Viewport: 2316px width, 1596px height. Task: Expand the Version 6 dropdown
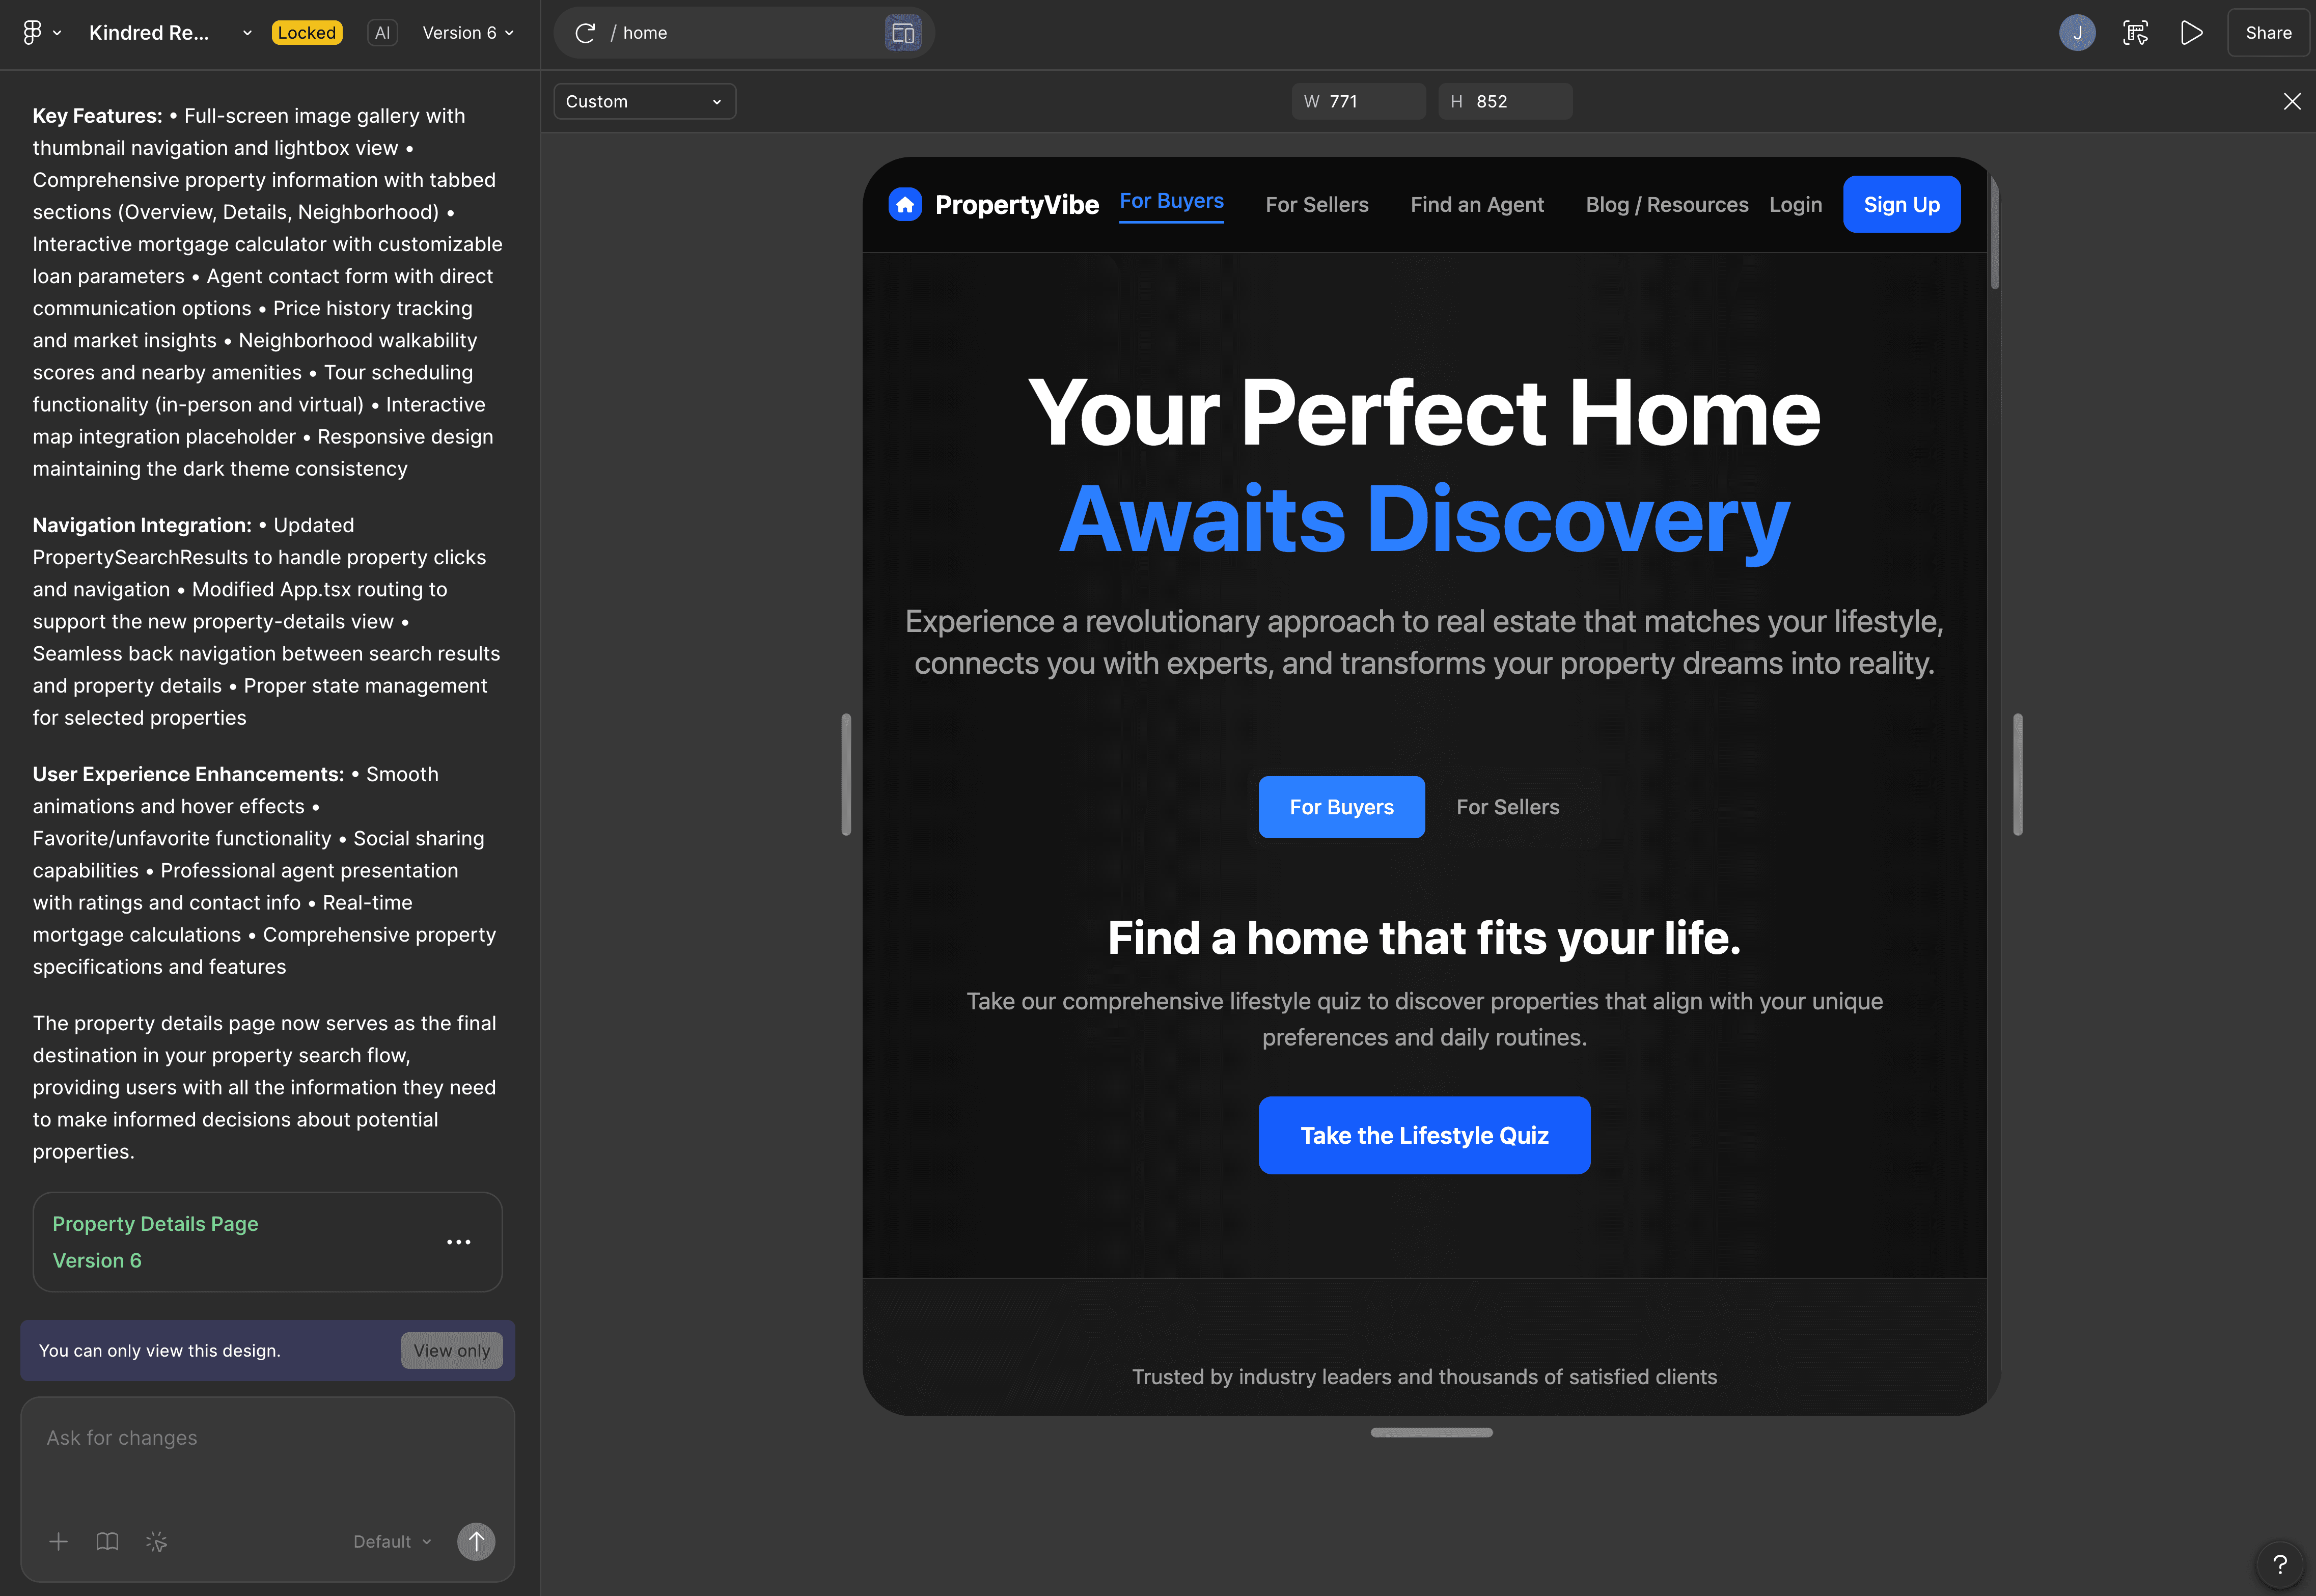[x=468, y=33]
